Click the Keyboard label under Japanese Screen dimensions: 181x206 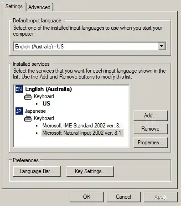click(x=44, y=118)
